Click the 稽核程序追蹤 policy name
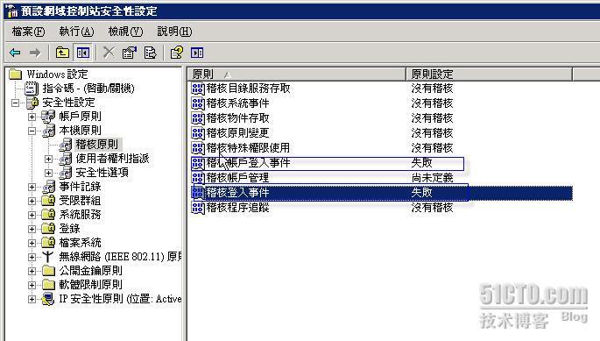The width and height of the screenshot is (600, 341). (x=237, y=208)
